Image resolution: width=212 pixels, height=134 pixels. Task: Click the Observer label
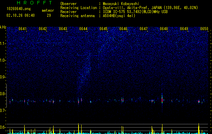(x=68, y=4)
